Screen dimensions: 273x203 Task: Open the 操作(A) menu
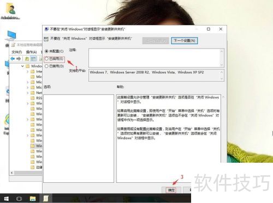31,52
